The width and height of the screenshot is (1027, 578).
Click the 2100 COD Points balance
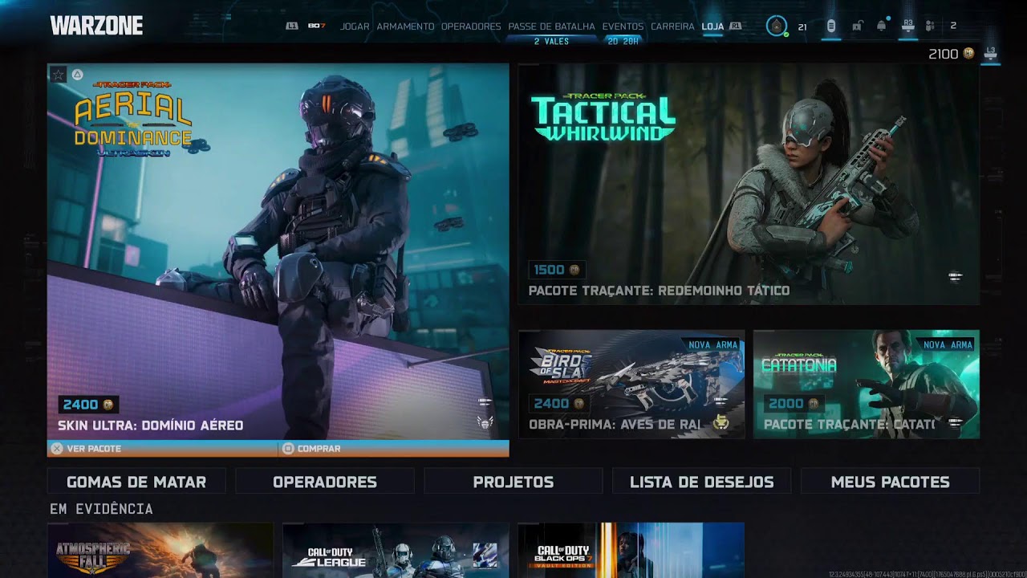pyautogui.click(x=944, y=54)
